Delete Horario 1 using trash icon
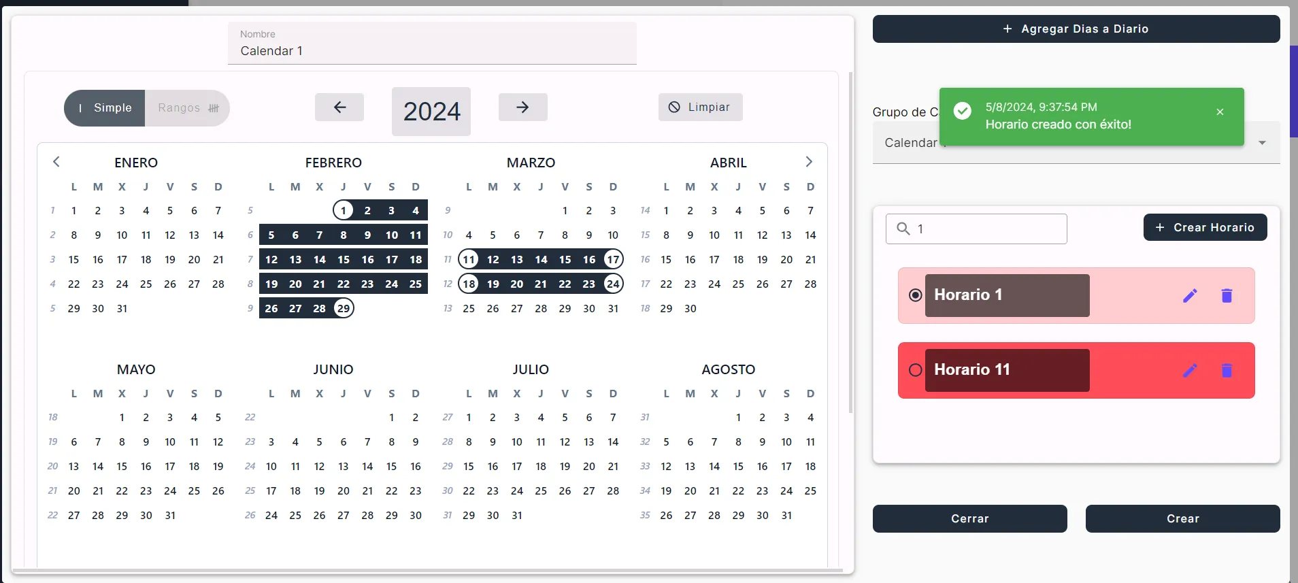Image resolution: width=1298 pixels, height=583 pixels. pyautogui.click(x=1227, y=295)
